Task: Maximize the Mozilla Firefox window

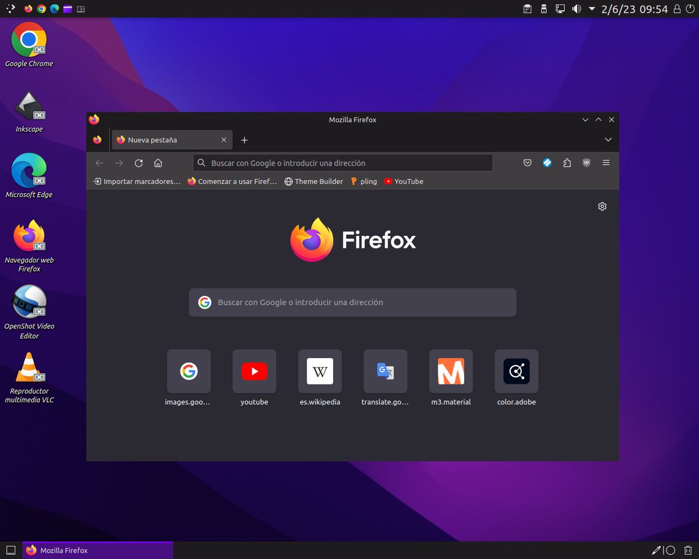Action: [x=598, y=119]
